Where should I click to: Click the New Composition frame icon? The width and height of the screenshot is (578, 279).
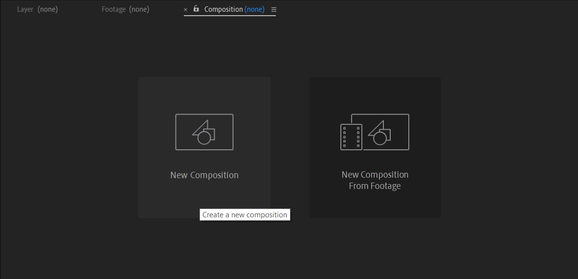click(x=204, y=132)
